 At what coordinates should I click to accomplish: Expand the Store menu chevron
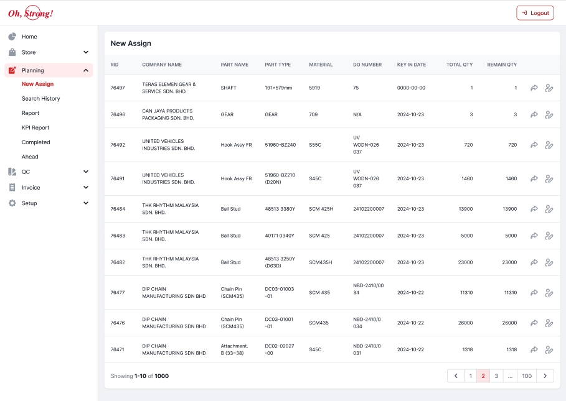(x=86, y=53)
